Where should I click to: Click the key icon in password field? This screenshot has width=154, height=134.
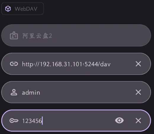14,121
